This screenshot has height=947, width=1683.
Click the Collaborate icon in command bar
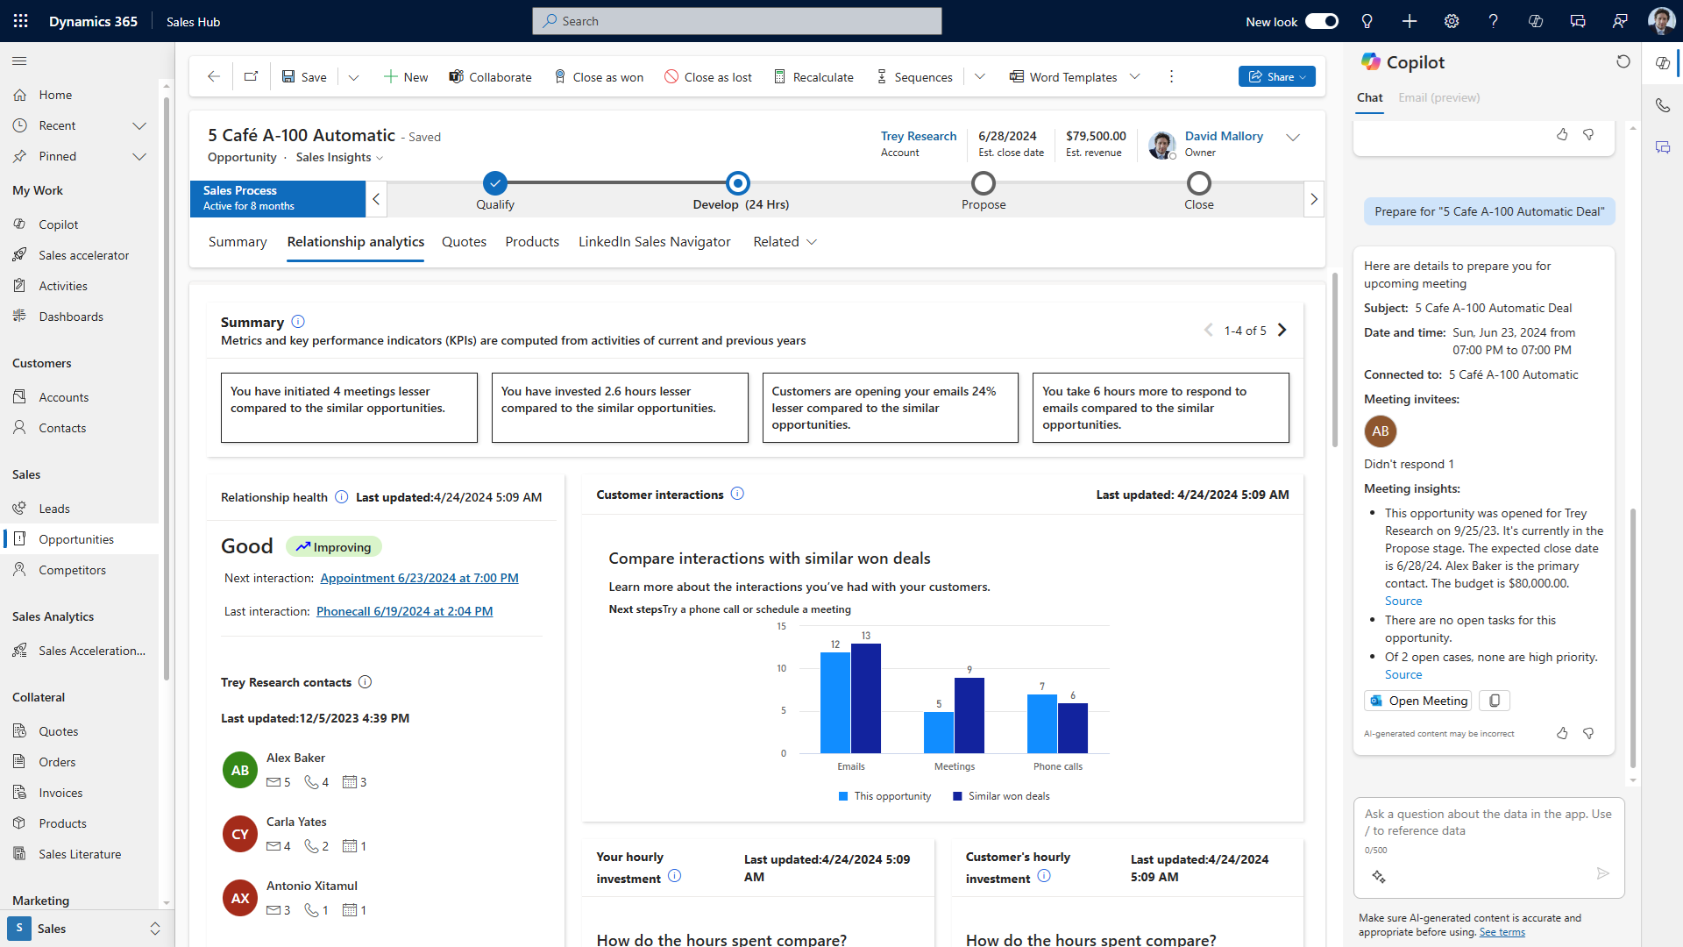(456, 77)
